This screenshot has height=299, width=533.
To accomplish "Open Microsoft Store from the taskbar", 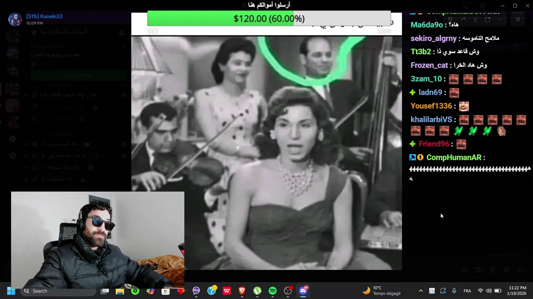I will click(x=166, y=291).
